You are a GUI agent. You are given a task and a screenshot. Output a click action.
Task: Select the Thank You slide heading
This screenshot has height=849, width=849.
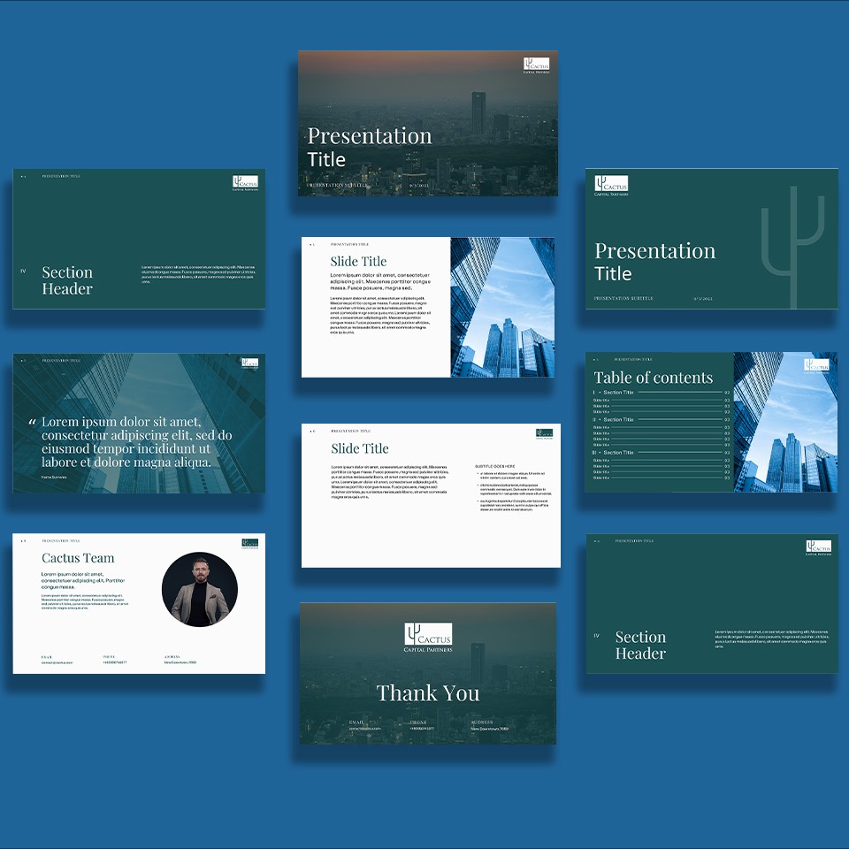[428, 693]
